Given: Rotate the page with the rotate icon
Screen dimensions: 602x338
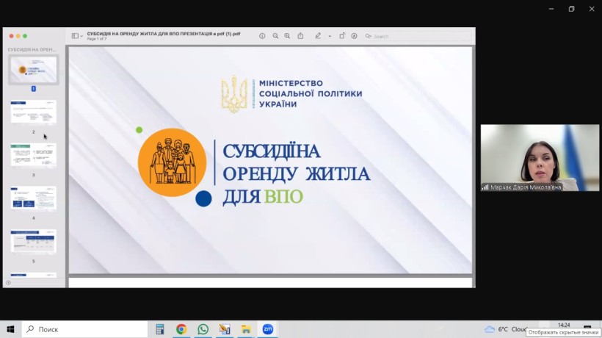Looking at the screenshot, I should [341, 36].
